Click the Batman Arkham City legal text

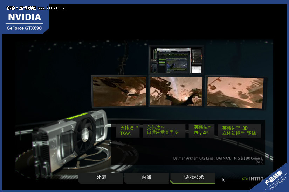click(218, 160)
